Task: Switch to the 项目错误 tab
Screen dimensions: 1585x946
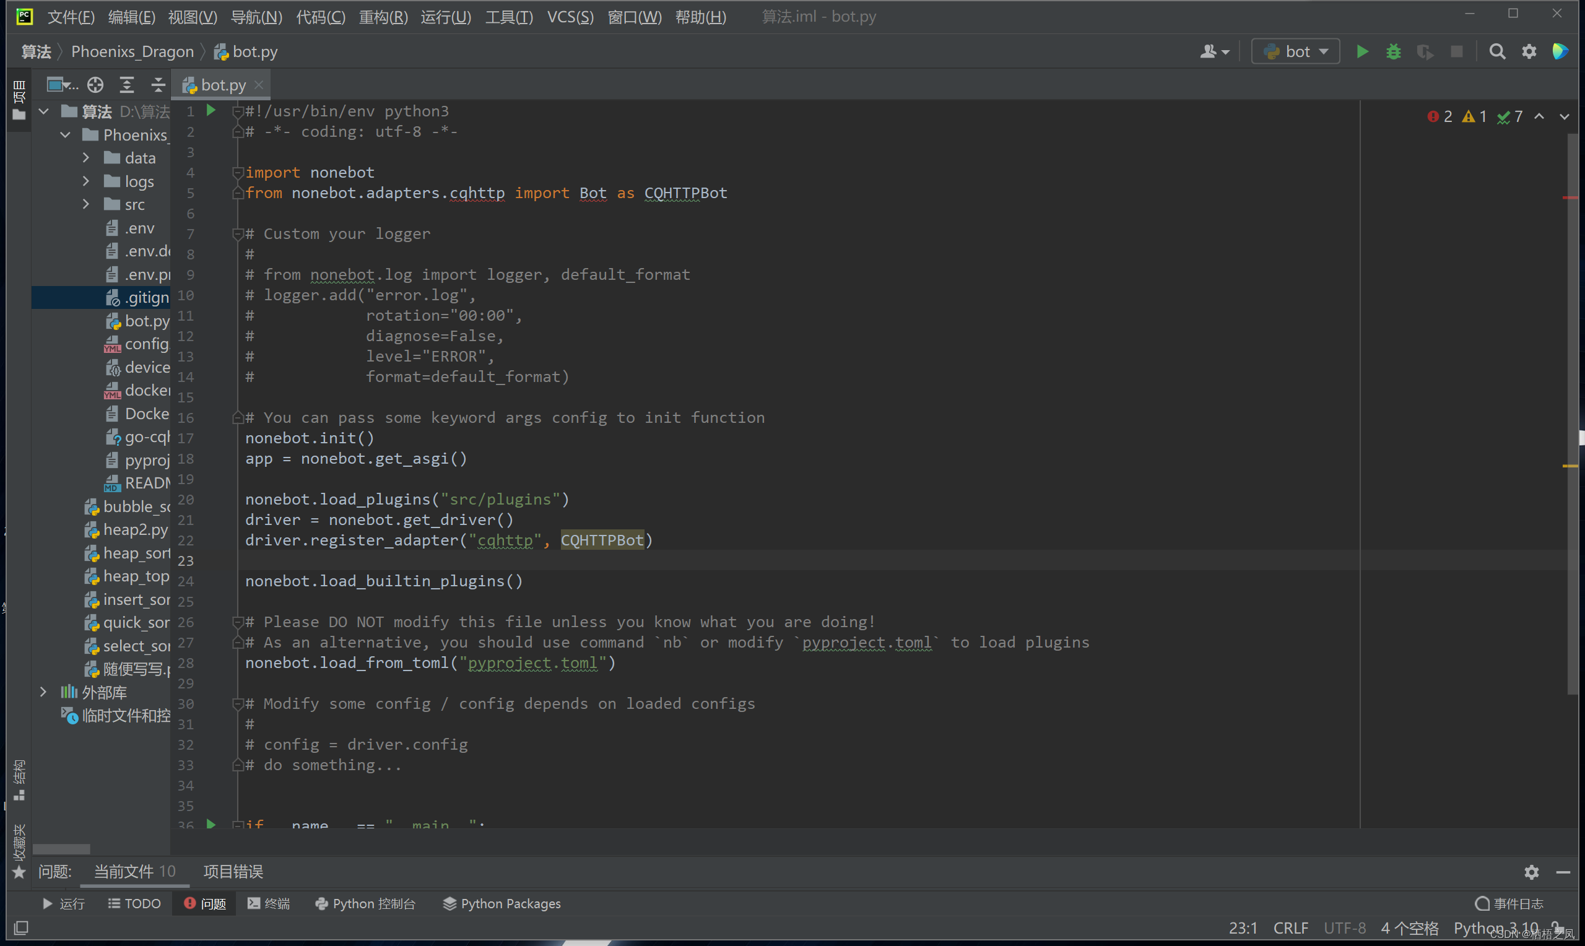Action: click(x=233, y=872)
